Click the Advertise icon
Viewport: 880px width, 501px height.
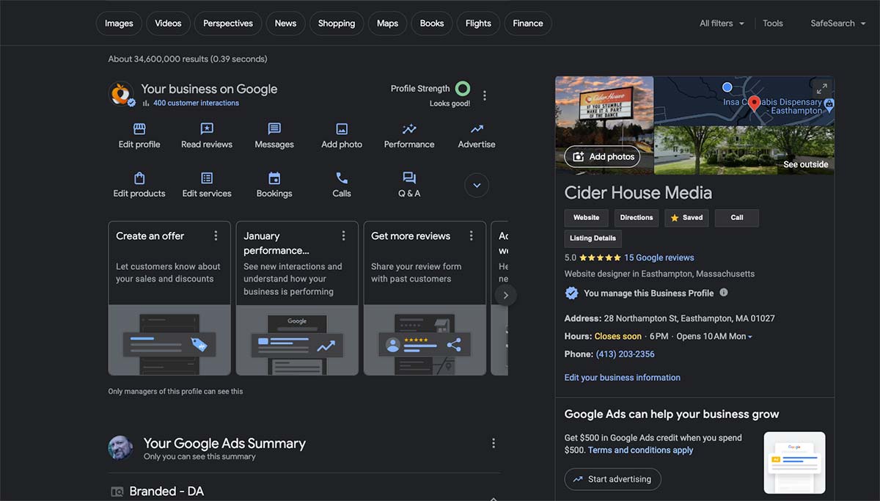[x=477, y=129]
